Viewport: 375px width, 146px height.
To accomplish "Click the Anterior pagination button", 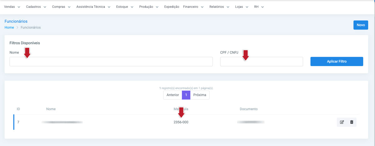I will click(172, 95).
